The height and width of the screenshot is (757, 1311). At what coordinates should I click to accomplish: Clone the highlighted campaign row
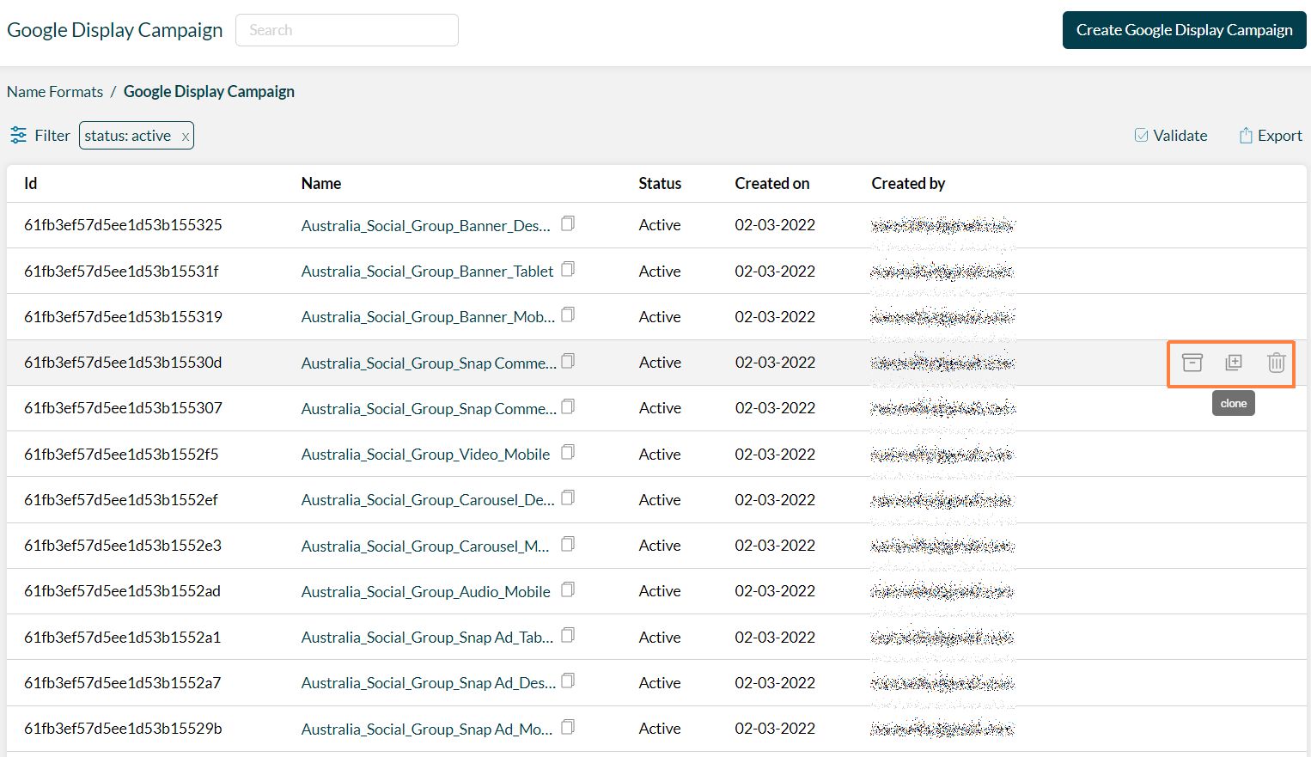pos(1234,363)
